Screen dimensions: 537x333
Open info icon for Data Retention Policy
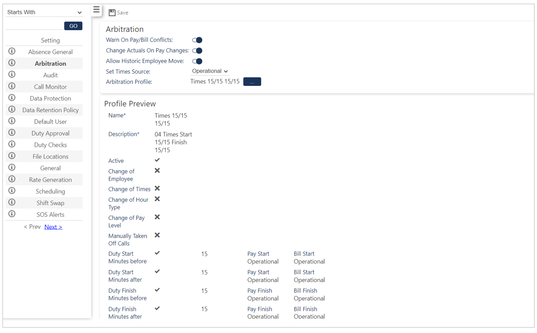click(x=12, y=109)
